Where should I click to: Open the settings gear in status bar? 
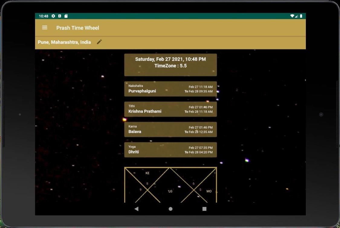[53, 16]
